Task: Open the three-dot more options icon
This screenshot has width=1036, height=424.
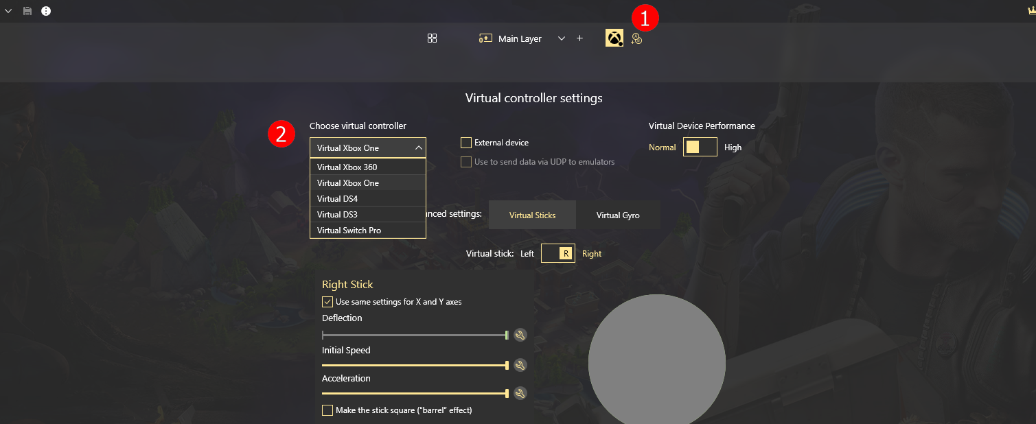Action: 46,11
